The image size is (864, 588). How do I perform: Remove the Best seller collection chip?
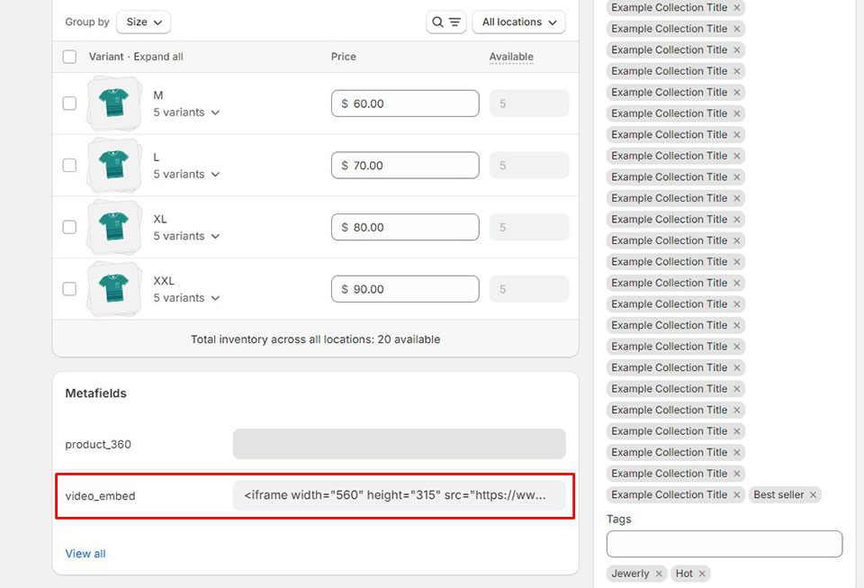tap(813, 495)
